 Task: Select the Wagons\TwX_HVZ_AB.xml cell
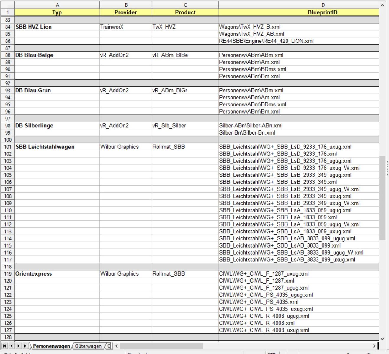click(x=299, y=34)
